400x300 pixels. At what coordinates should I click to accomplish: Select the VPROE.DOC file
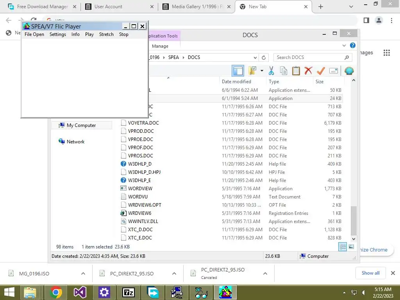tap(140, 139)
